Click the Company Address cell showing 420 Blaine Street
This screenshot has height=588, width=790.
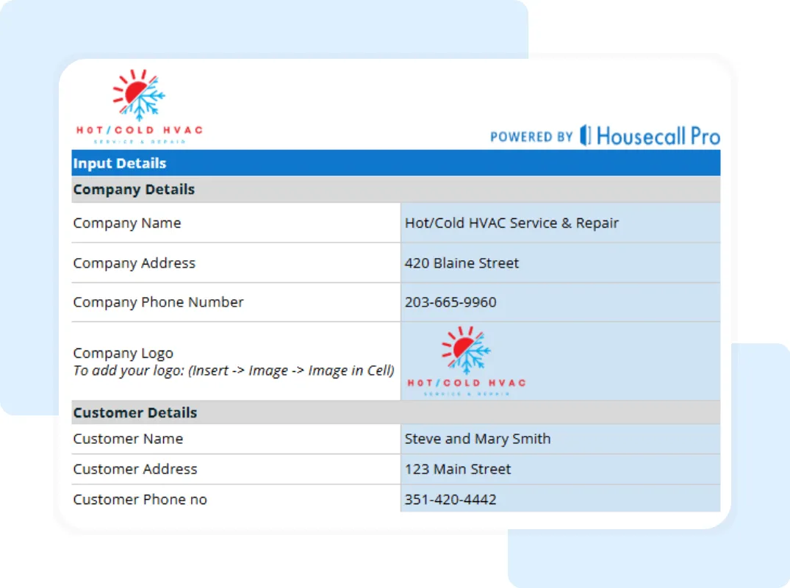(462, 262)
